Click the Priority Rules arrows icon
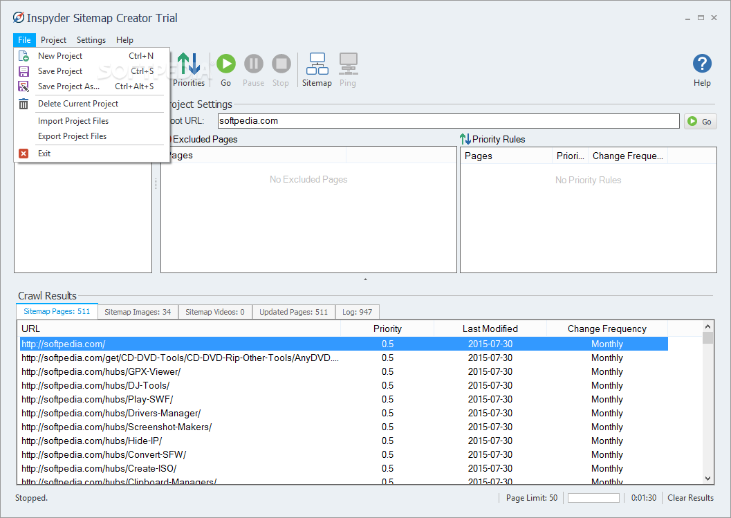 coord(465,139)
